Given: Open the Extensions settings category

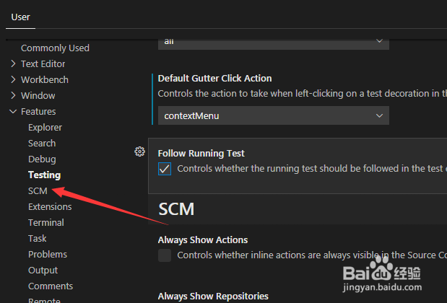Looking at the screenshot, I should [x=50, y=207].
